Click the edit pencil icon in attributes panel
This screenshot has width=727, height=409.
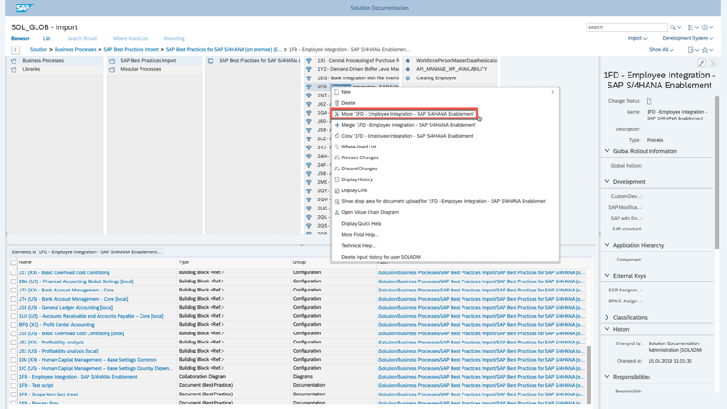(701, 63)
